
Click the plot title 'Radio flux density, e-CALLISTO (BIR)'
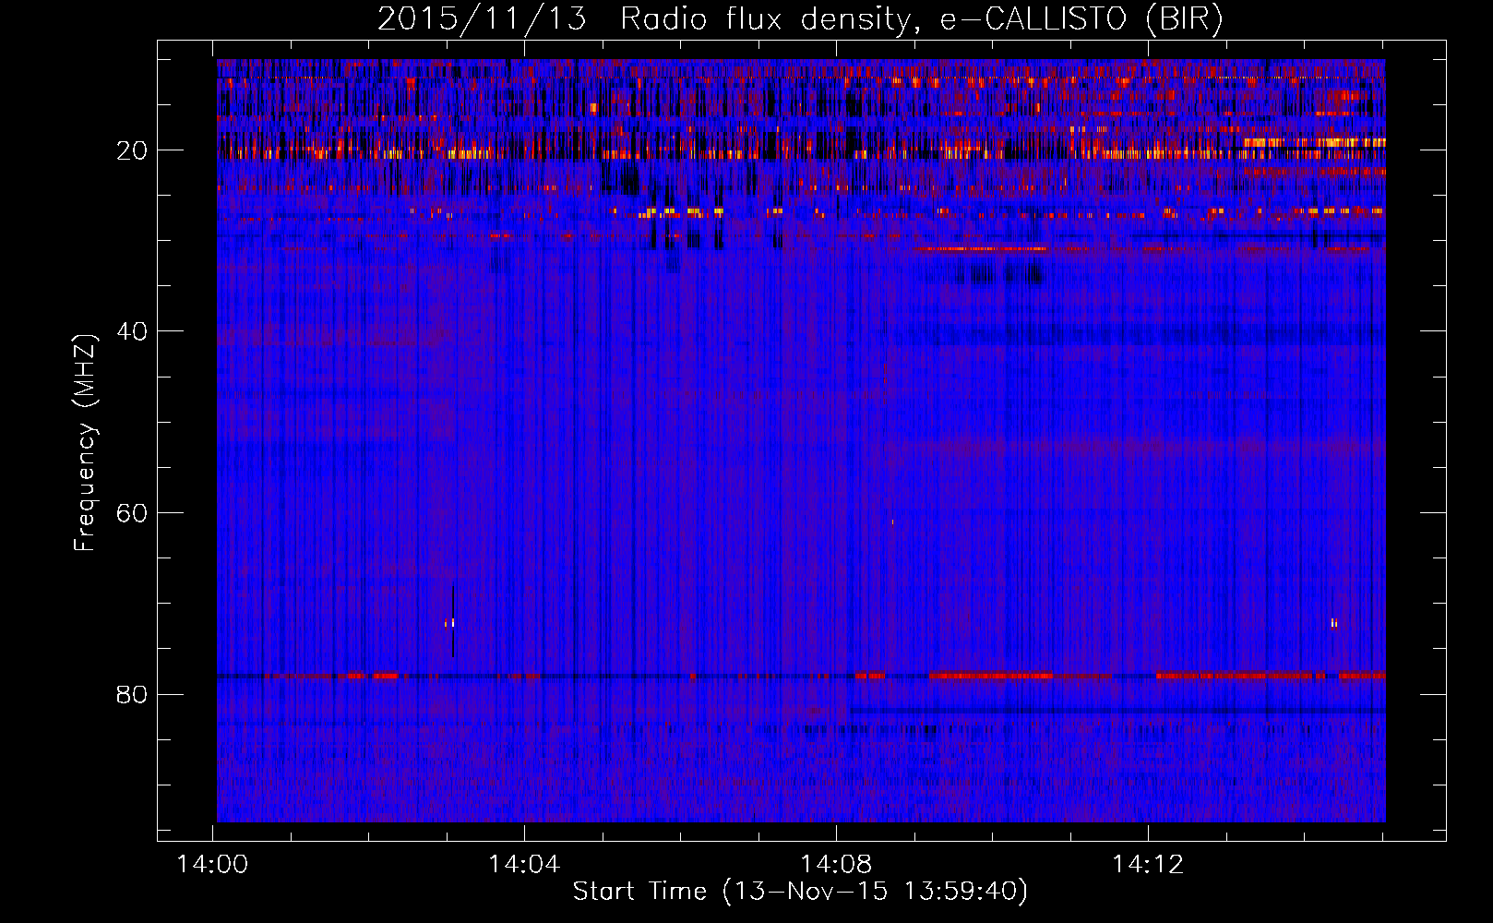921,19
